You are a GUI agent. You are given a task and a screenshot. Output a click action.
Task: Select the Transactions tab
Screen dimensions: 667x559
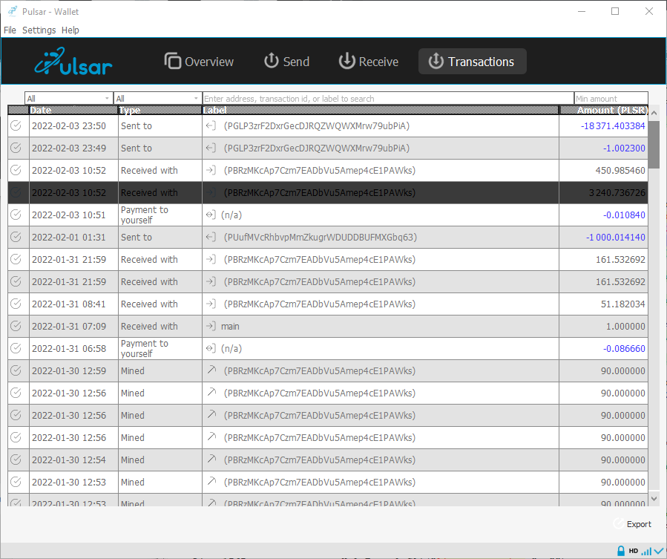[x=472, y=62]
